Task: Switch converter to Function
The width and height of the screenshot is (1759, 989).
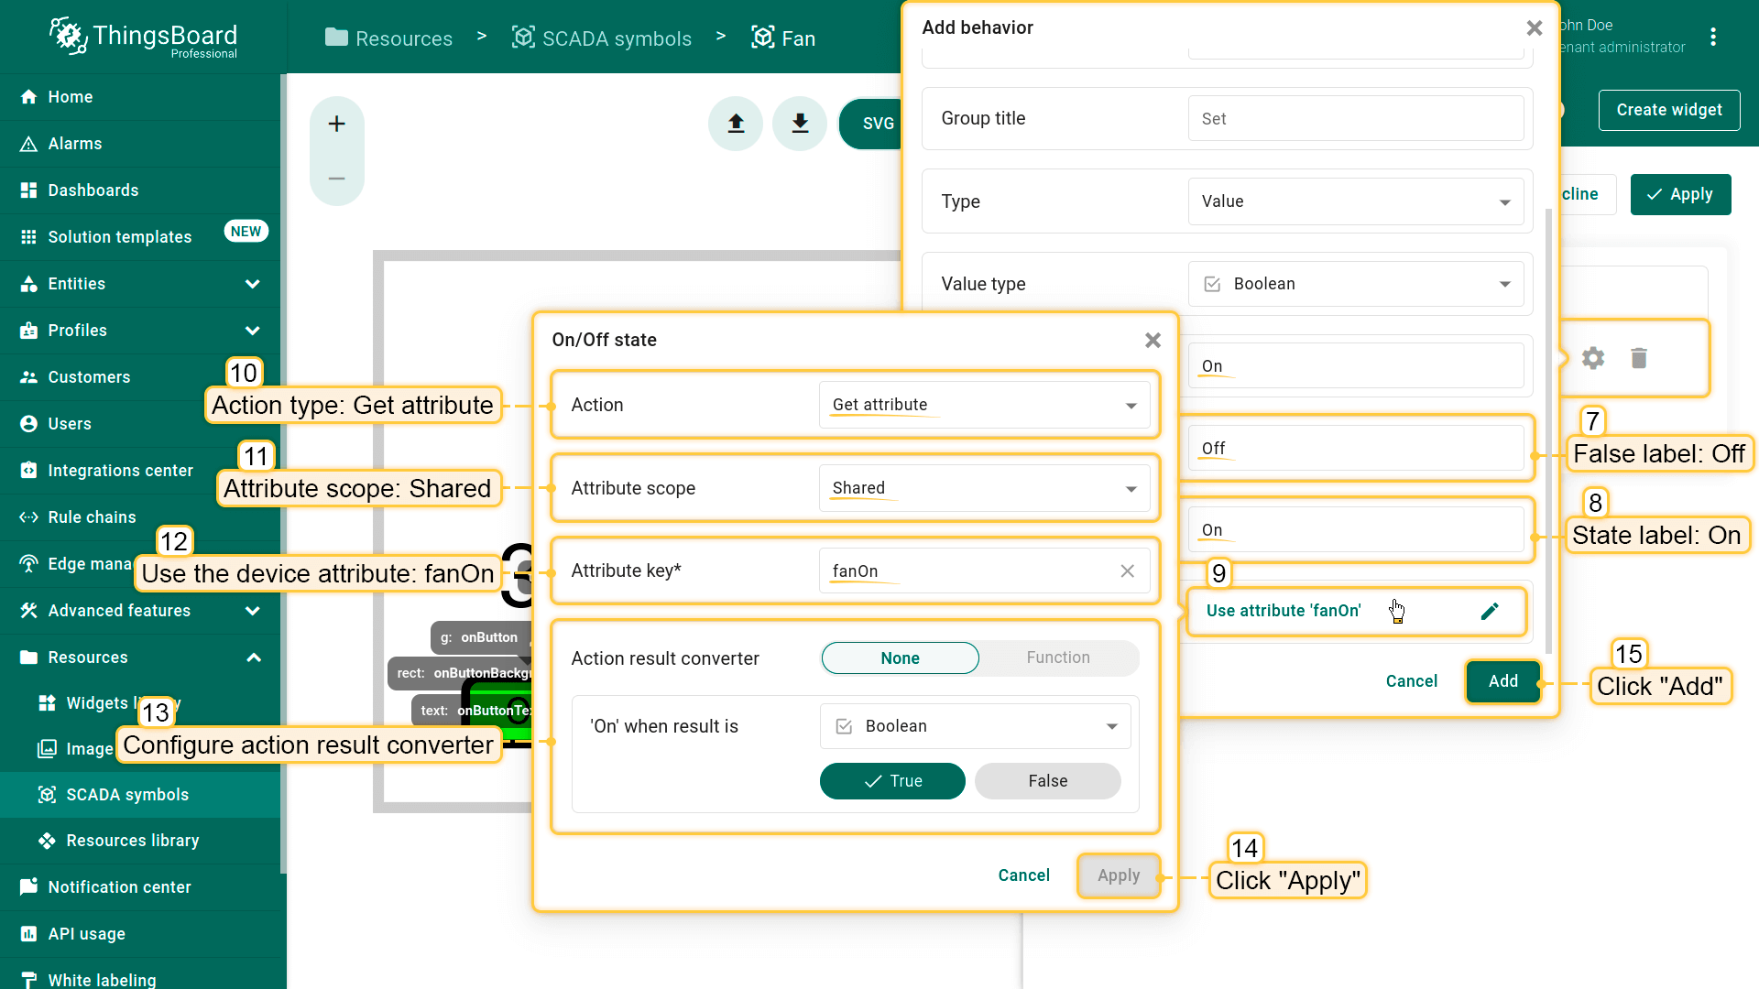Action: point(1058,658)
